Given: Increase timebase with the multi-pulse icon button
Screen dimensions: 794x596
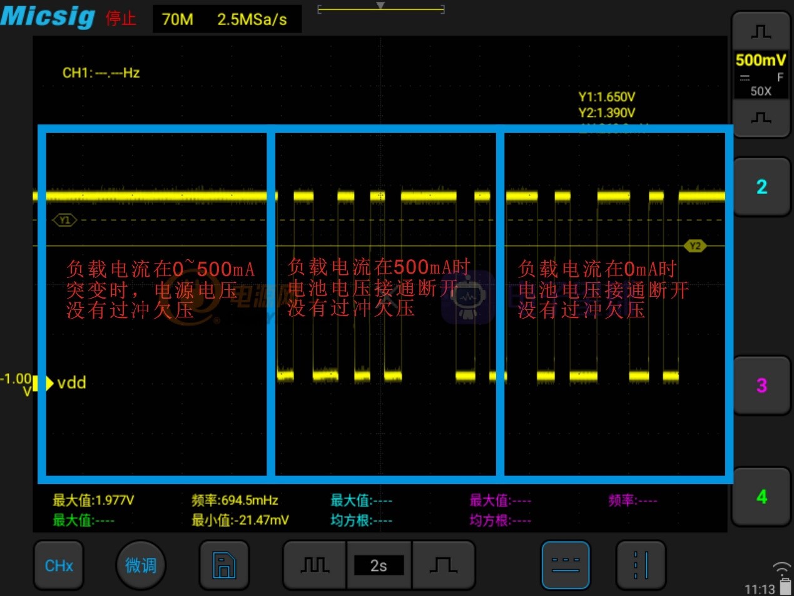Looking at the screenshot, I should point(315,565).
